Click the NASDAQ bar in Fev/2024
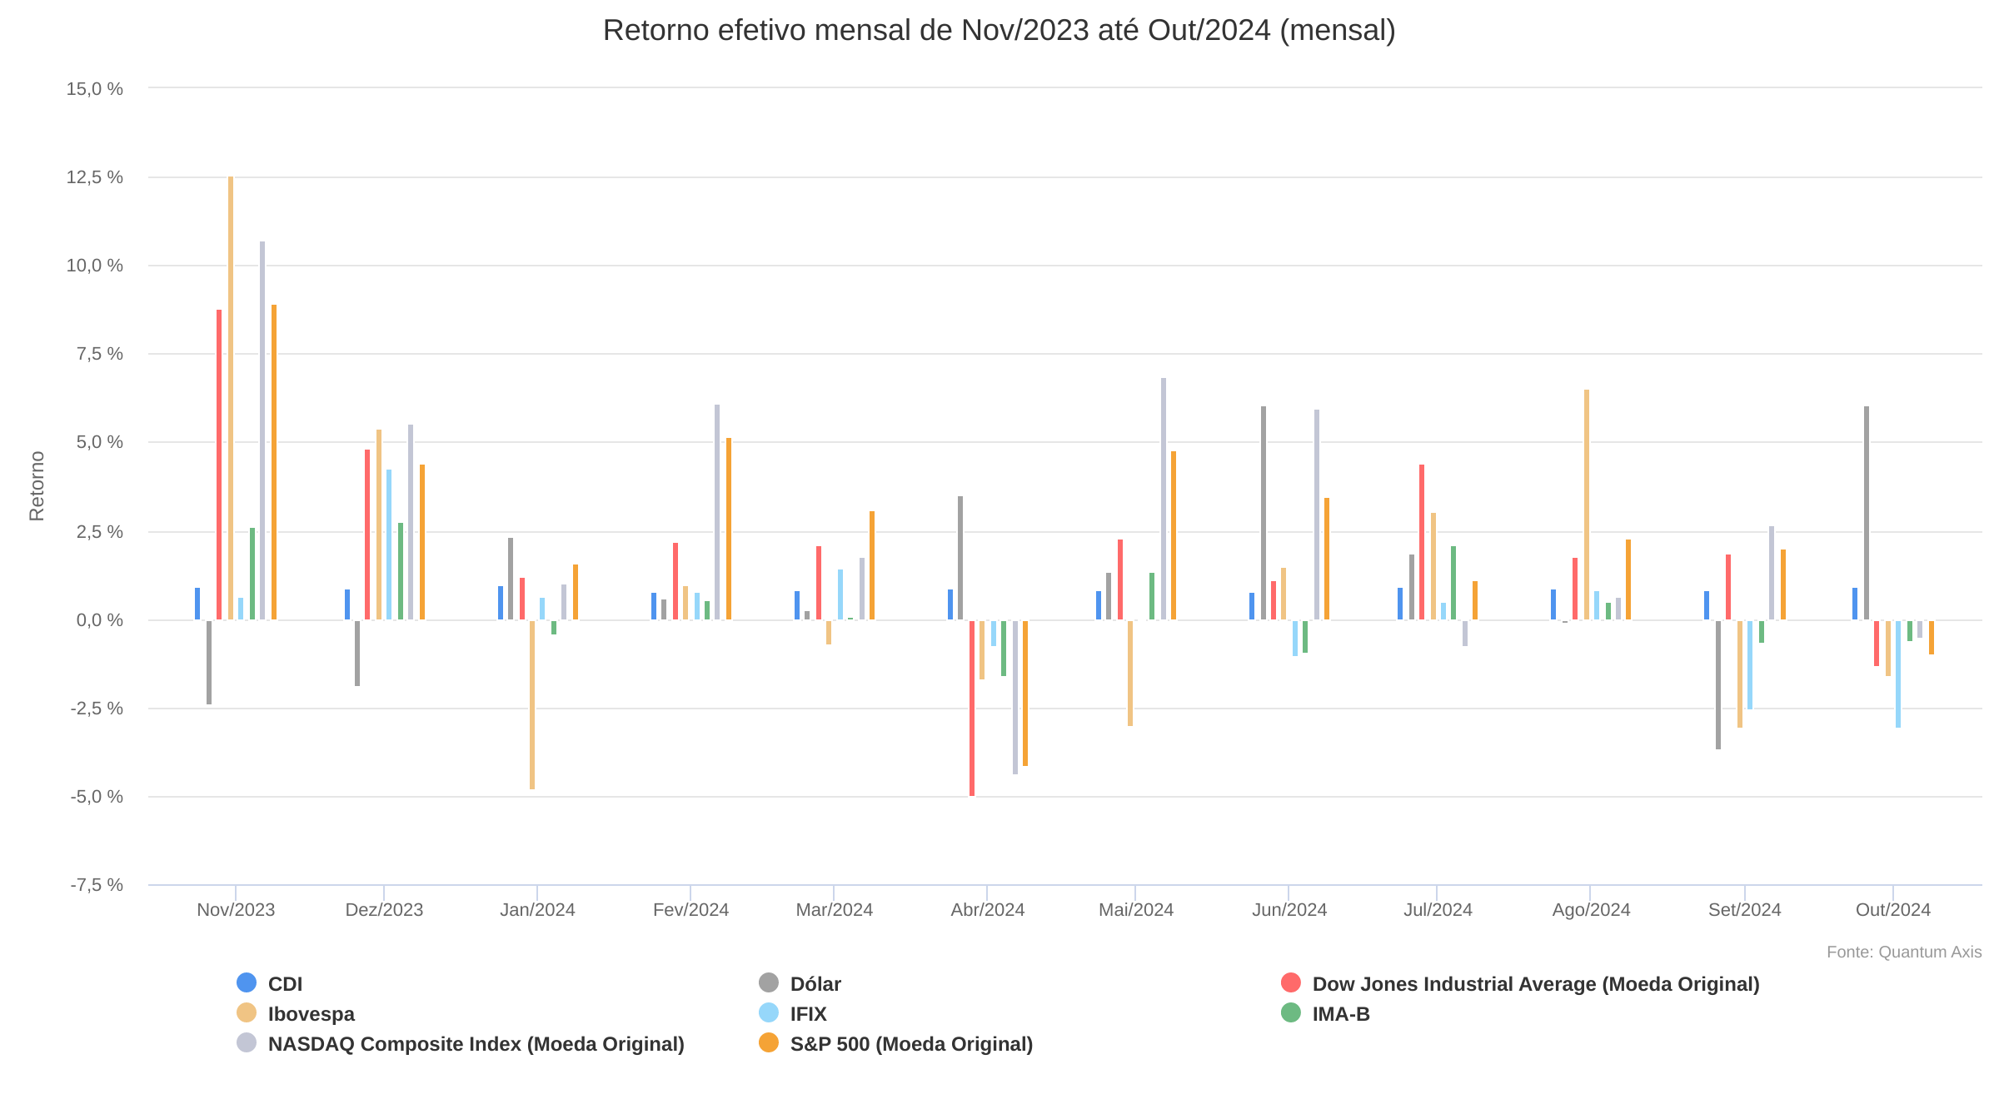1999x1114 pixels. tap(717, 513)
